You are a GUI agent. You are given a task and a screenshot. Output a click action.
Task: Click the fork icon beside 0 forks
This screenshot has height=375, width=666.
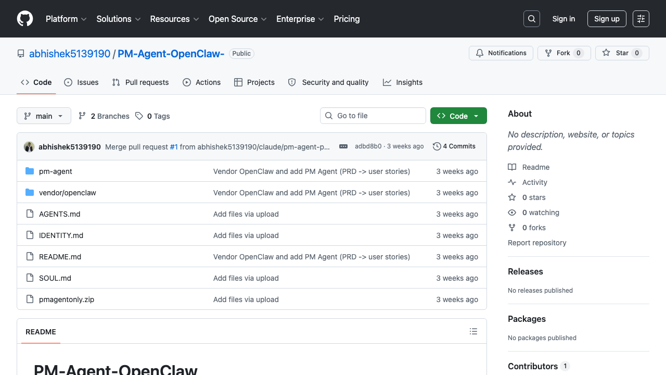[x=512, y=228]
